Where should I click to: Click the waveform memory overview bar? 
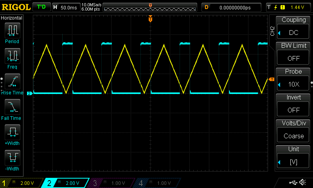point(150,8)
